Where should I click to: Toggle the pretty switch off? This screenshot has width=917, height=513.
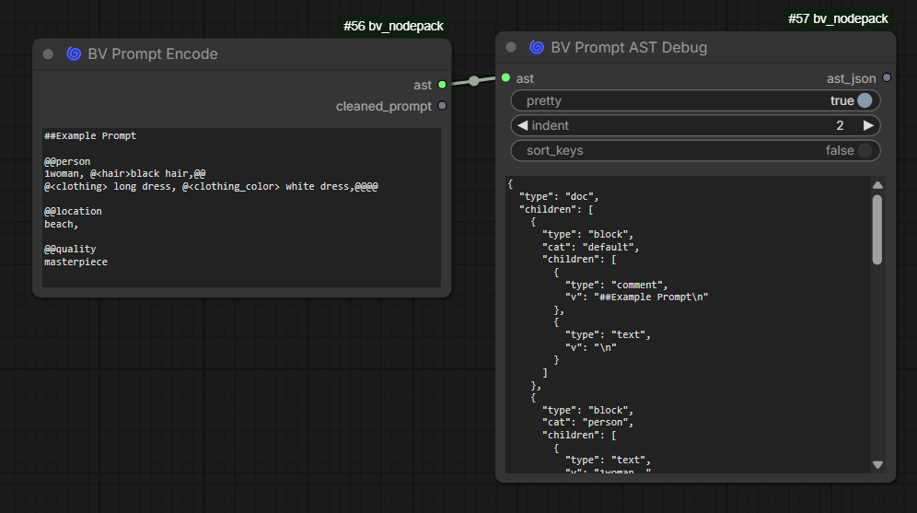coord(865,100)
